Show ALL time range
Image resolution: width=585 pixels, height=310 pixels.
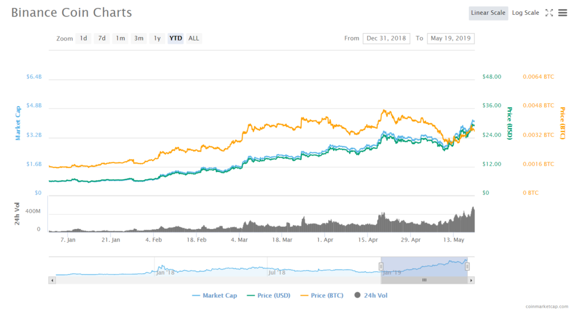194,38
